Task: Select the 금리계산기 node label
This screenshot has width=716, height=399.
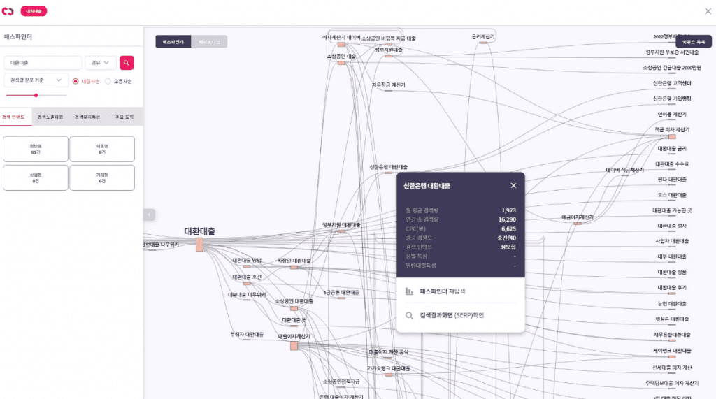Action: click(483, 36)
